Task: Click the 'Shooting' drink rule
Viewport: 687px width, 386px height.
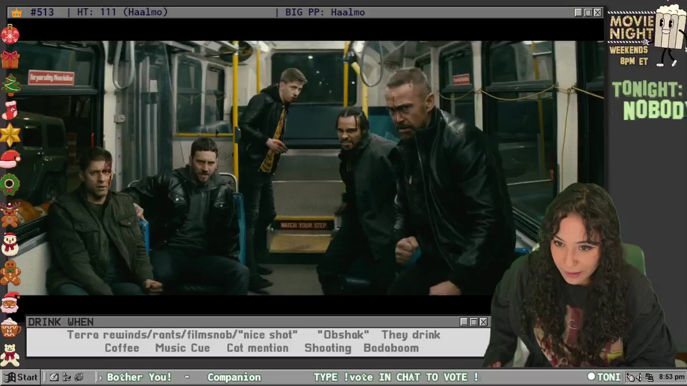Action: [328, 348]
